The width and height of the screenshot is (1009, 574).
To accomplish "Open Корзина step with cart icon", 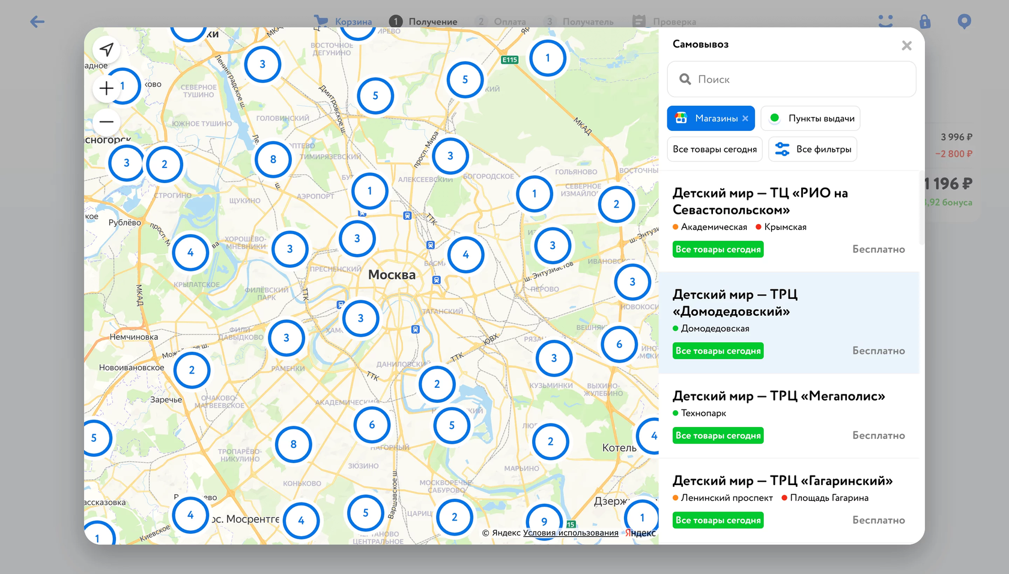I will pyautogui.click(x=343, y=22).
